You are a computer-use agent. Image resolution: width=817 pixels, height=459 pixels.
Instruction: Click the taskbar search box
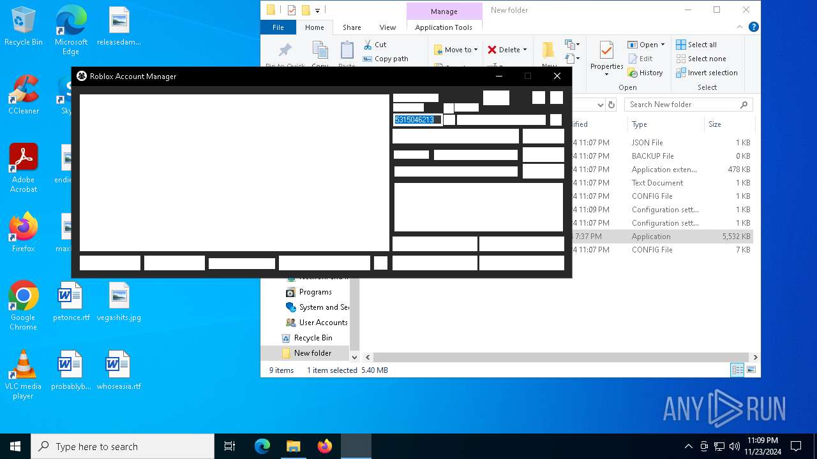click(x=123, y=446)
